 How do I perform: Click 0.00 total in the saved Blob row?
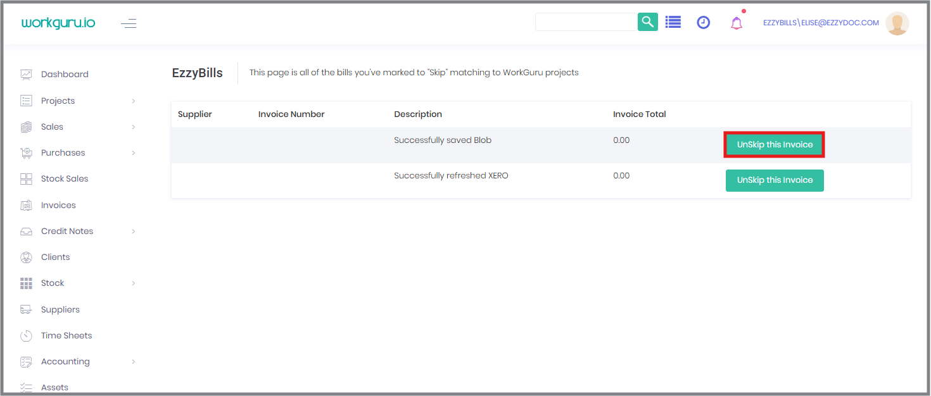[621, 140]
